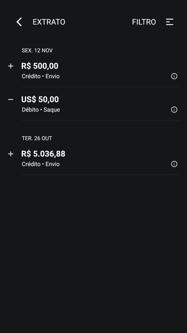
Task: Select Crédito • Envio under R$ 500,00
Action: click(41, 76)
